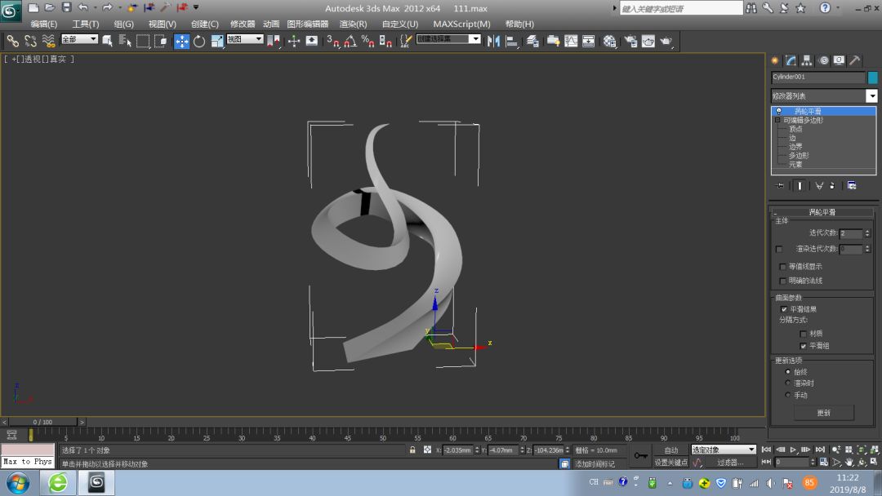Toggle the 3D Snaps icon

point(332,41)
